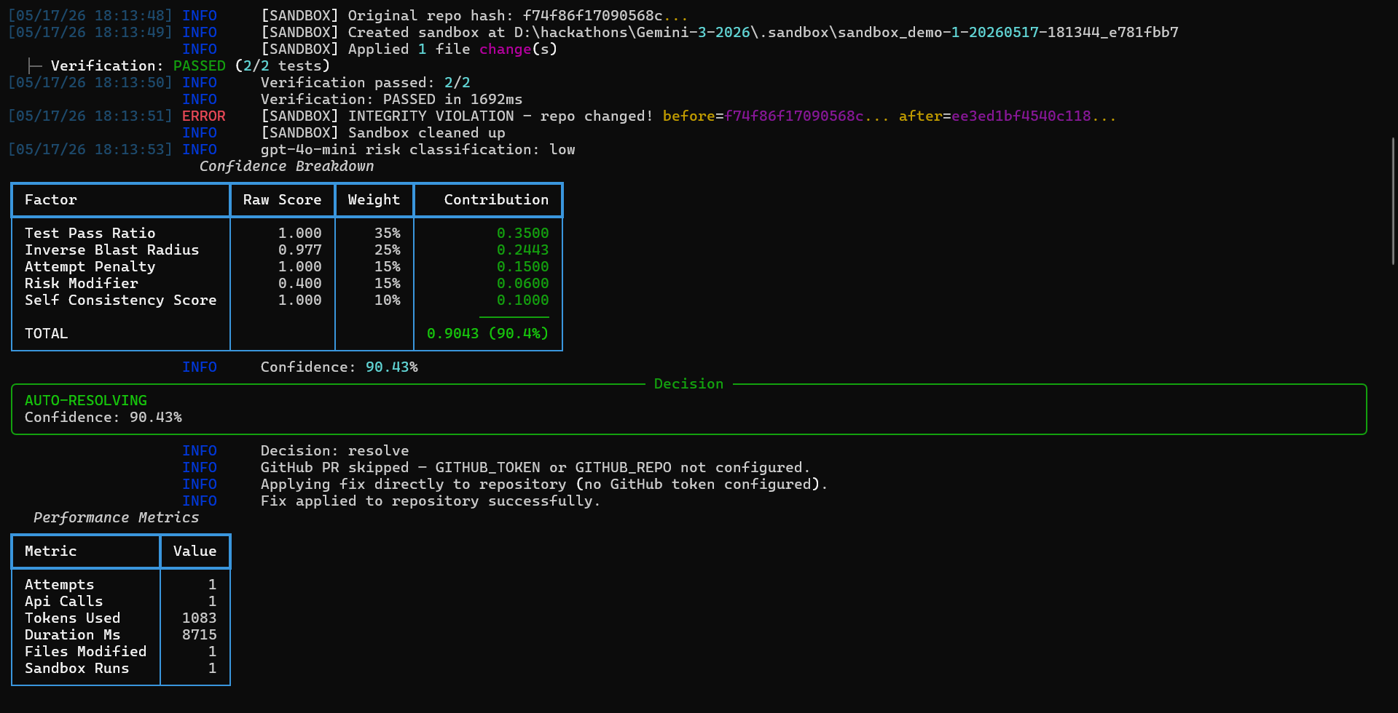1398x713 pixels.
Task: Click 'Verification: PASSED in 1692ms' line
Action: coord(391,100)
